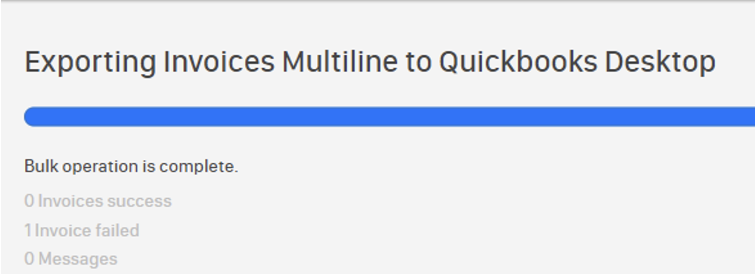Click the "1 Invoice failed" result line

click(82, 231)
